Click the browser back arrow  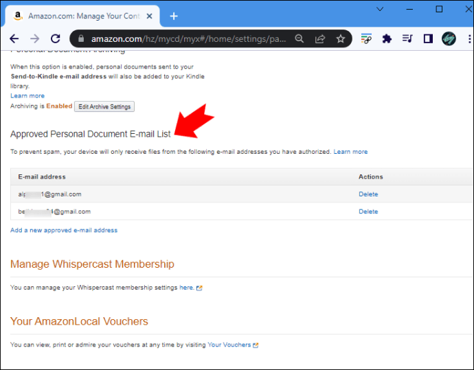tap(14, 39)
